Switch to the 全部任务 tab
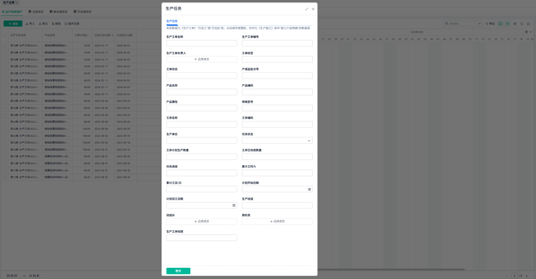Screen dimensions: 536x279 click(x=37, y=12)
